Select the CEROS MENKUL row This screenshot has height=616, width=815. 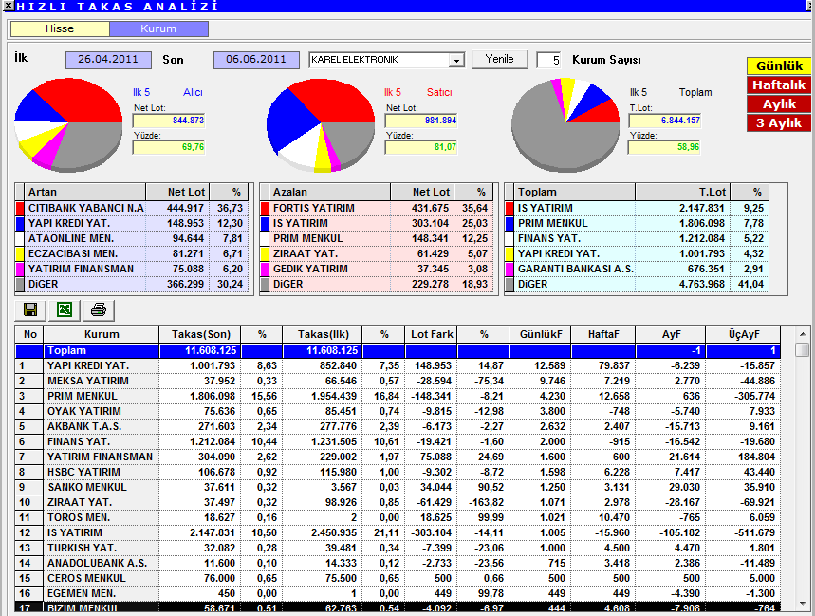pyautogui.click(x=398, y=578)
